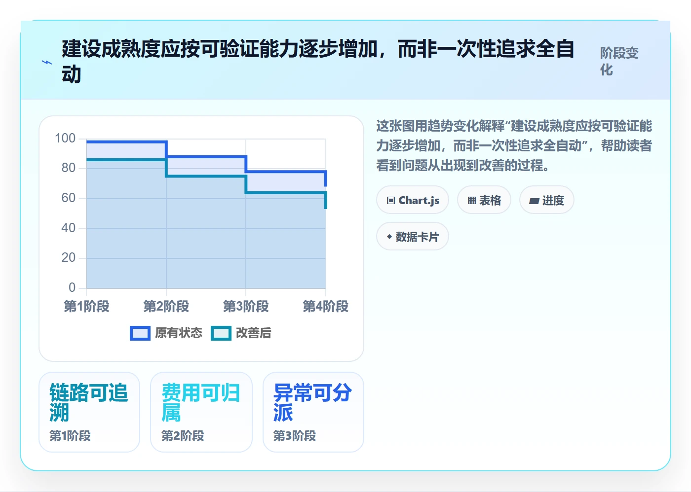Click the lightning bolt icon beside the title
691x492 pixels.
point(47,62)
